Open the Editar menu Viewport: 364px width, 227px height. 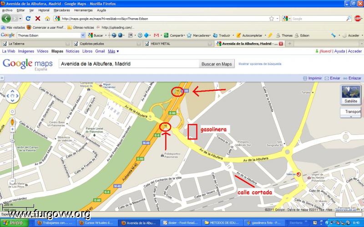(20, 10)
